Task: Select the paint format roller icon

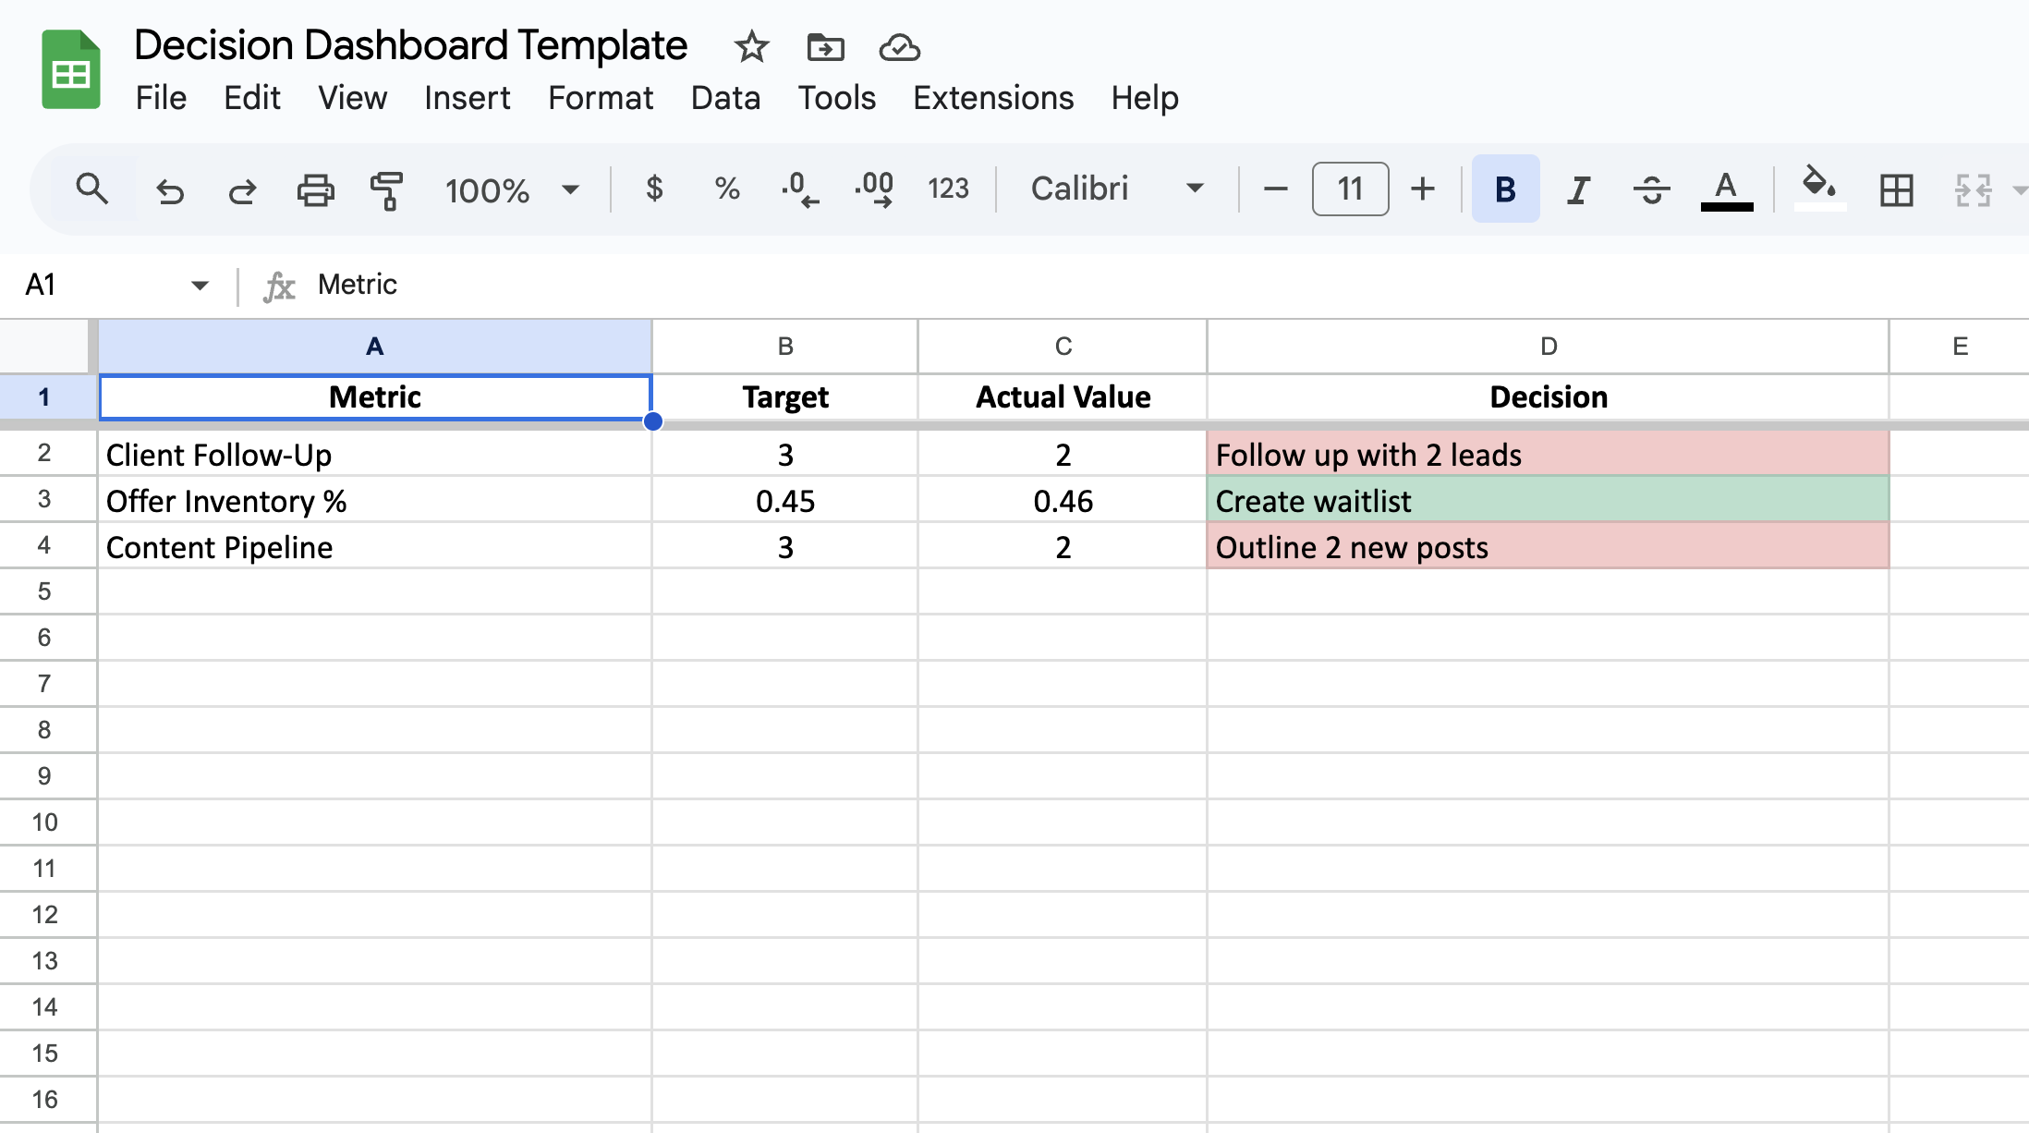Action: (387, 190)
